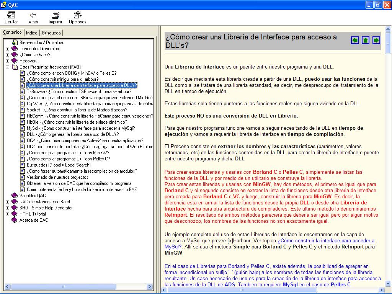Image resolution: width=392 pixels, height=294 pixels.
Task: Click the QAC help icon in title bar
Action: [3, 5]
